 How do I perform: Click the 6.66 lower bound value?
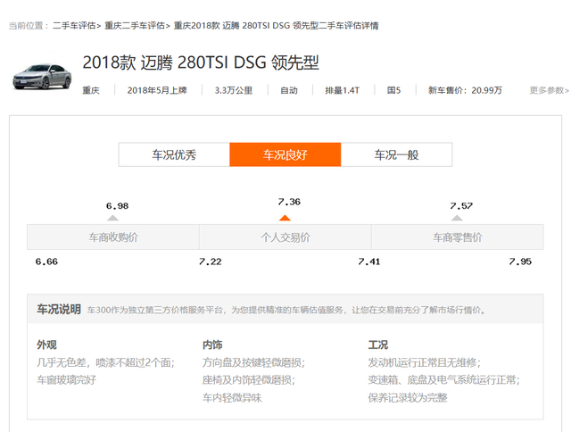[x=46, y=262]
